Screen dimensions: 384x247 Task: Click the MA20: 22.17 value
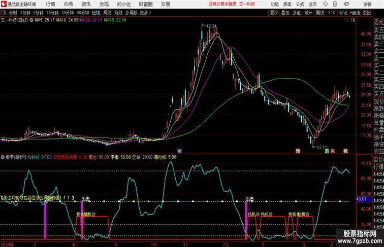point(91,20)
